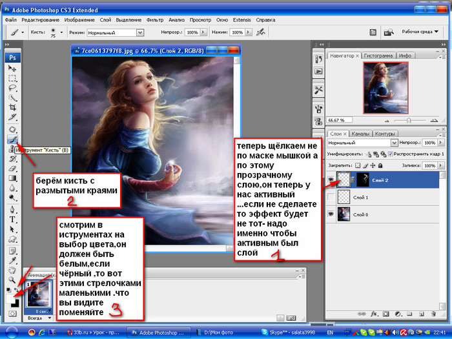Select the Move tool

12,68
